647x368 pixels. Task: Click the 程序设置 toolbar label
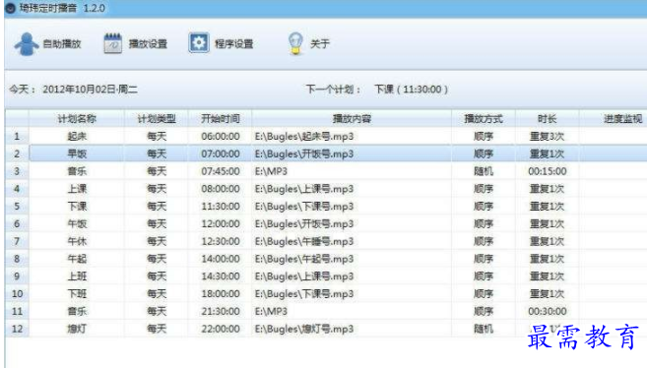coord(234,43)
